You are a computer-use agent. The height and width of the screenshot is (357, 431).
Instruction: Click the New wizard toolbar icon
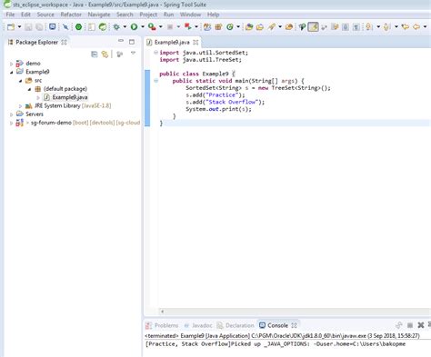[11, 27]
